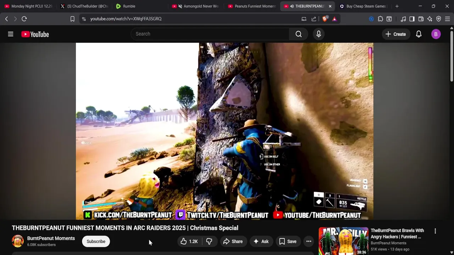454x255 pixels.
Task: Save the video to a playlist
Action: 287,242
